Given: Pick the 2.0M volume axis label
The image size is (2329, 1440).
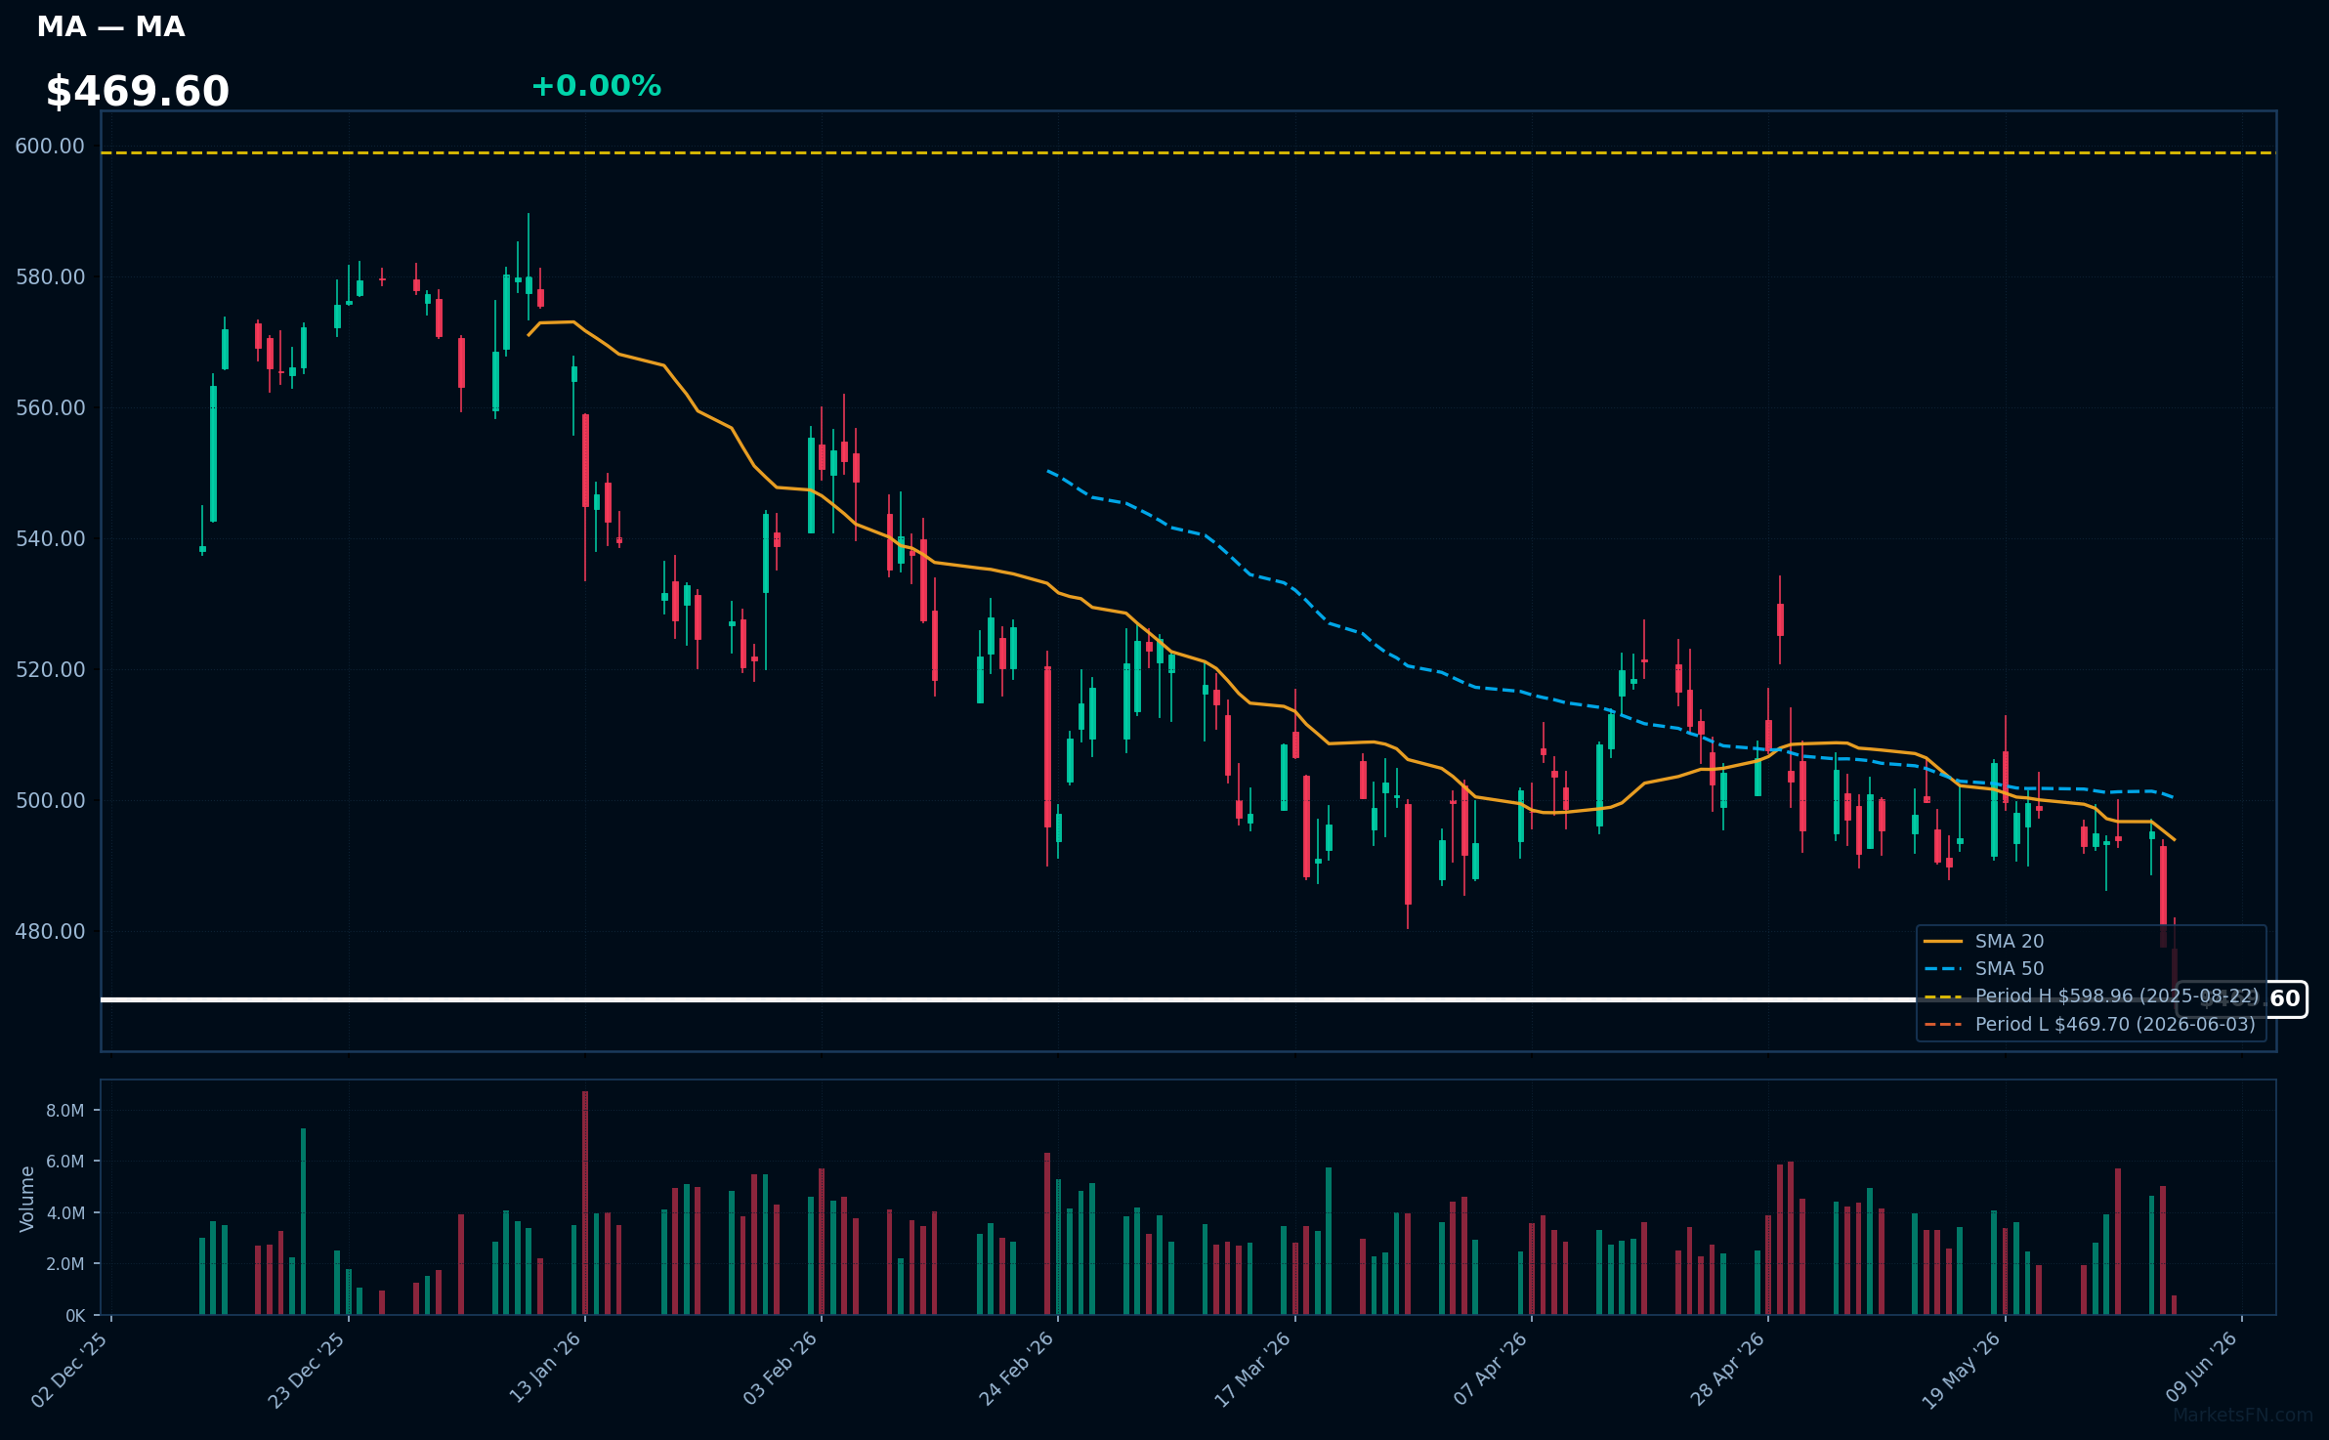Looking at the screenshot, I should [65, 1264].
